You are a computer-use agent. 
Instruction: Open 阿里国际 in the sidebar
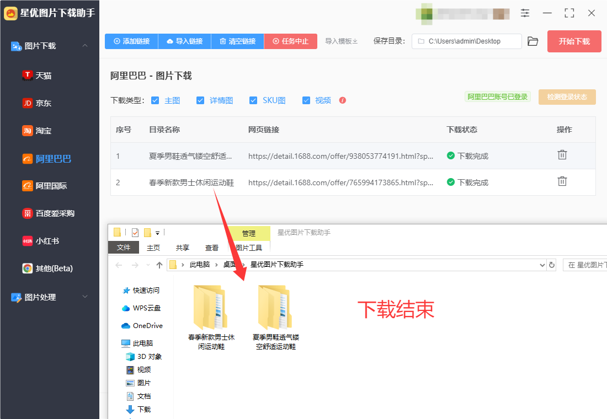point(45,186)
